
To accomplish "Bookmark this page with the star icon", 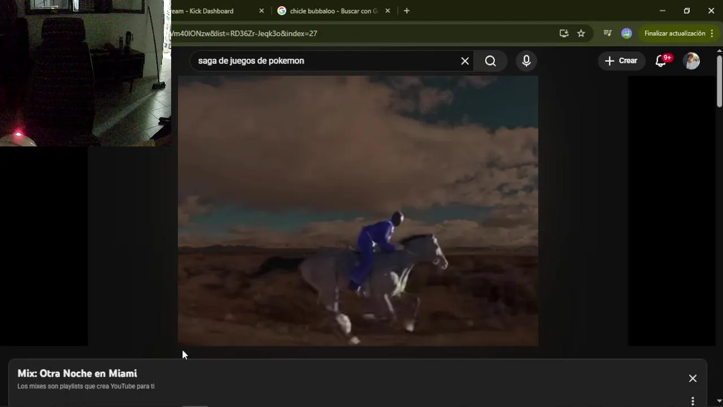I will click(x=581, y=33).
